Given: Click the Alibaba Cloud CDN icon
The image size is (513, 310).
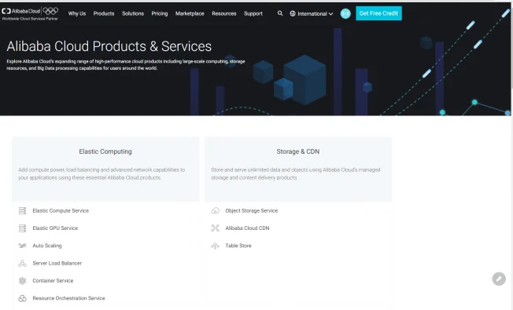Looking at the screenshot, I should (215, 228).
